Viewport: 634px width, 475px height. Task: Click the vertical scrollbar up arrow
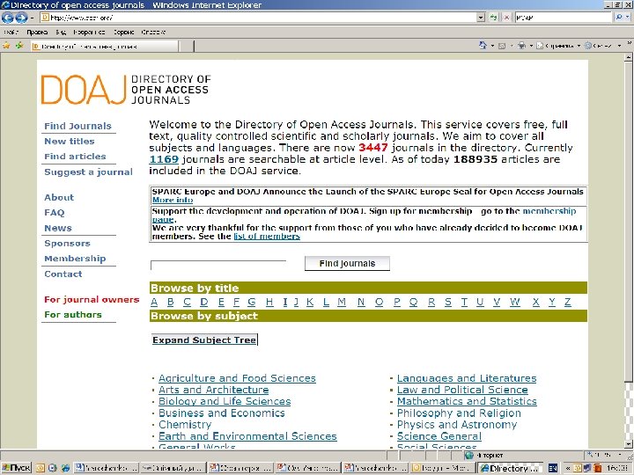click(628, 57)
